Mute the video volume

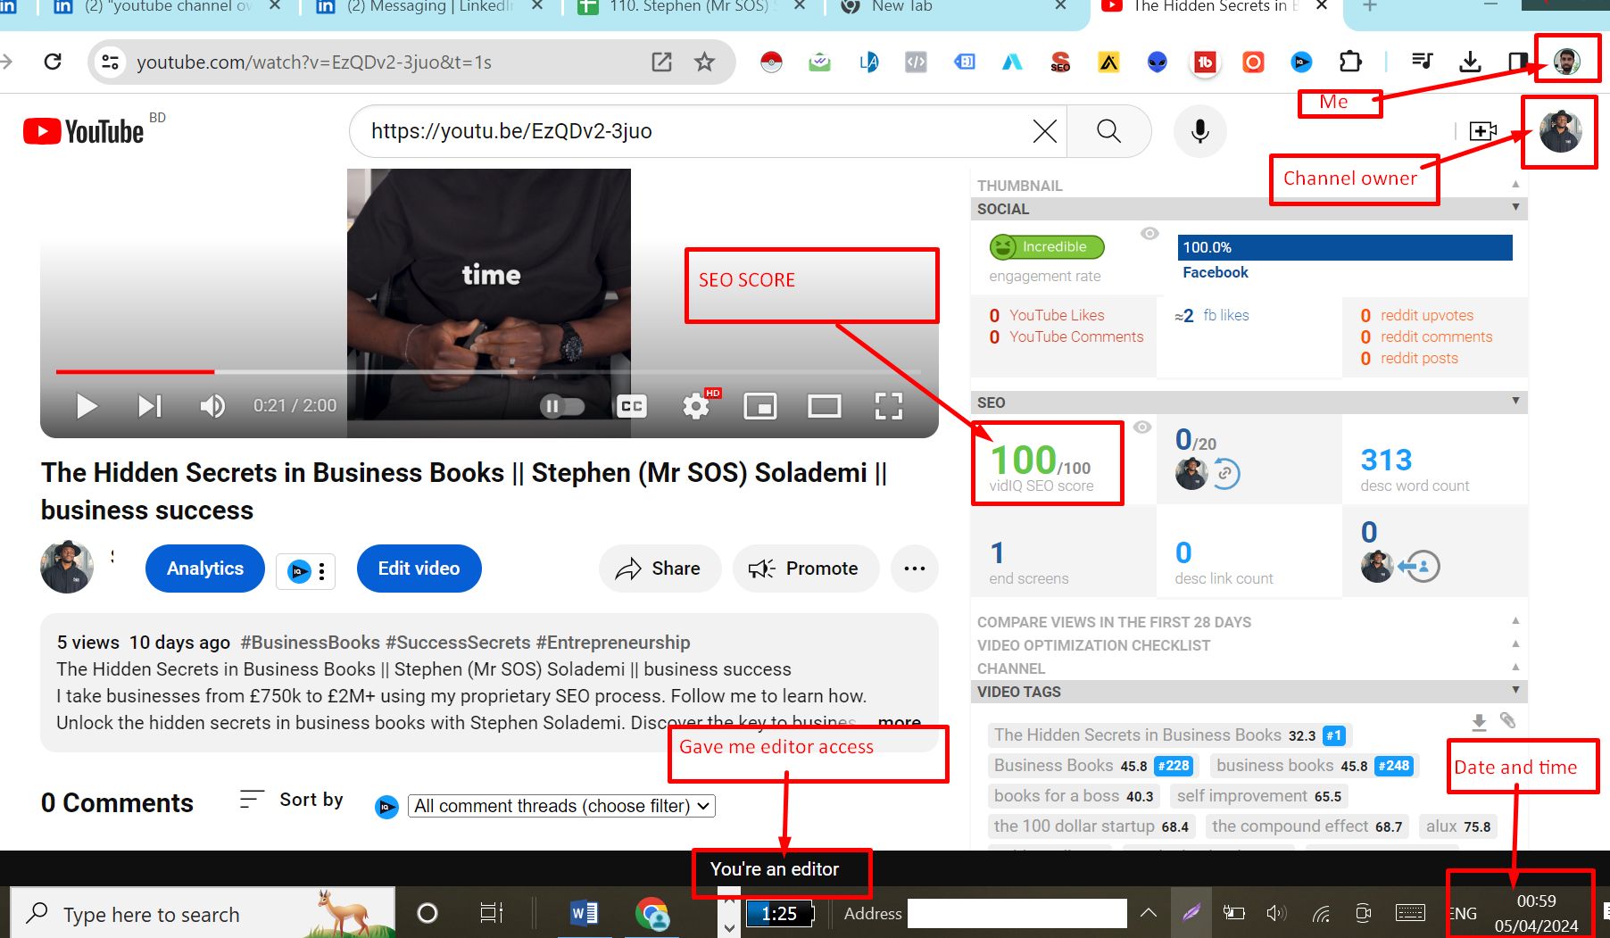pos(212,406)
